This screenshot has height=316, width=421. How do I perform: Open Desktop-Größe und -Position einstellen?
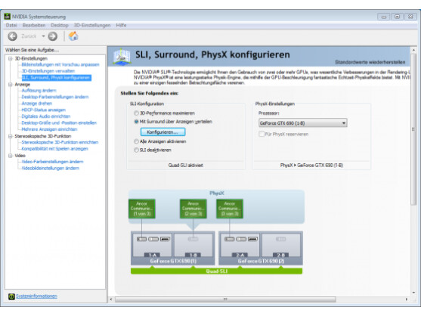(59, 122)
